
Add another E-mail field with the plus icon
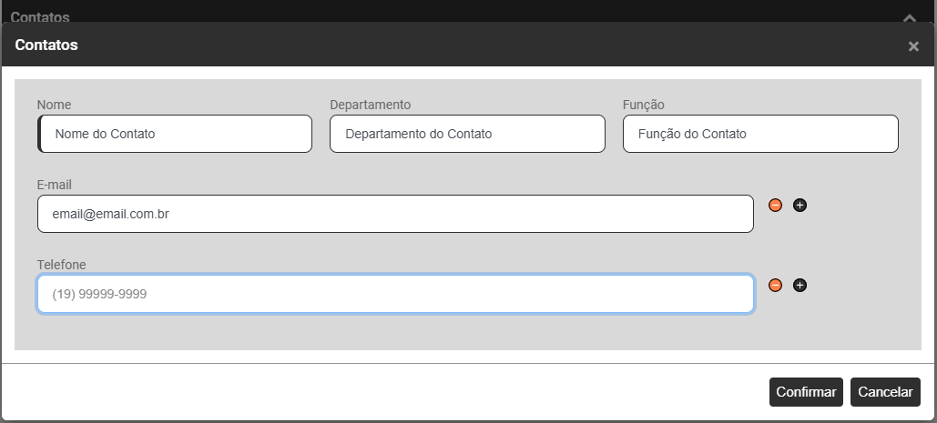coord(800,206)
